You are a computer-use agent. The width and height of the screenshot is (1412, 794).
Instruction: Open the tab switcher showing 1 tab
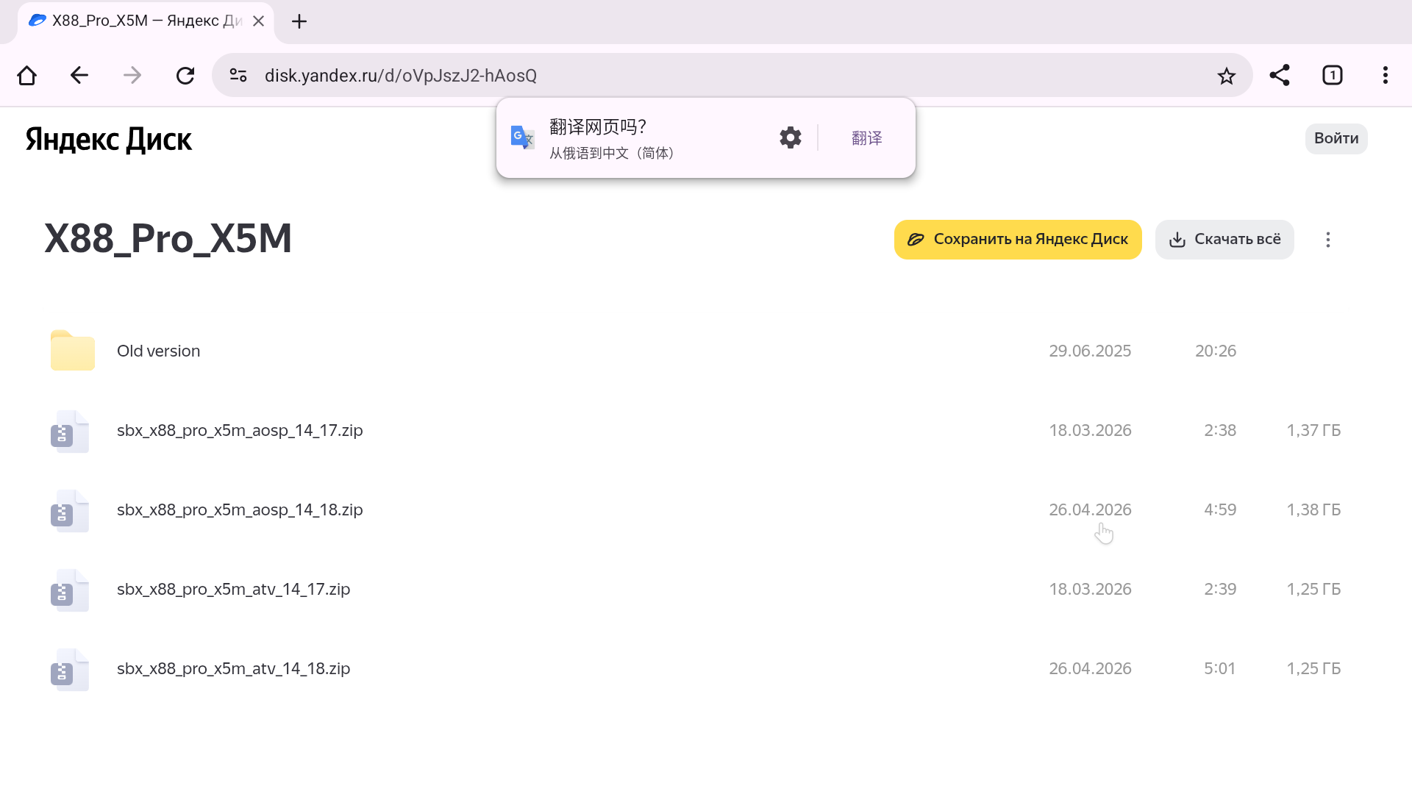[1333, 76]
